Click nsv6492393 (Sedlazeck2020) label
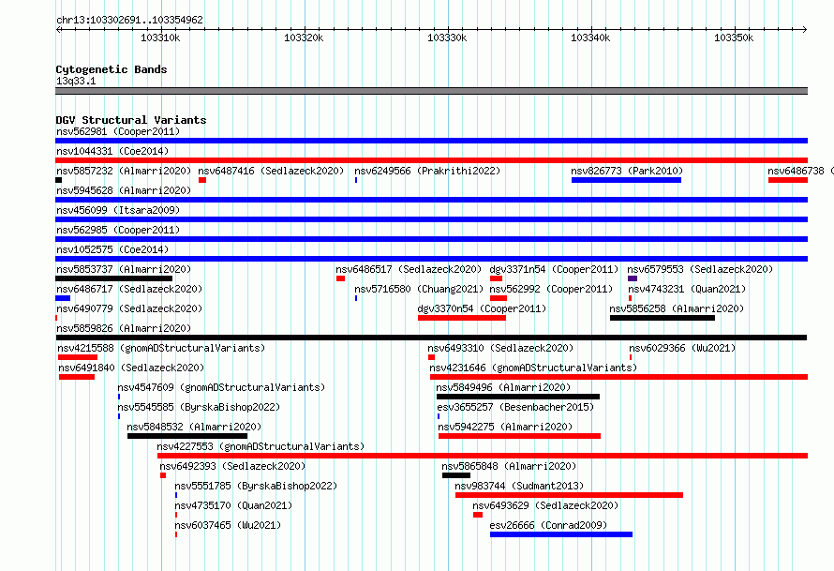This screenshot has width=834, height=571. 232,466
